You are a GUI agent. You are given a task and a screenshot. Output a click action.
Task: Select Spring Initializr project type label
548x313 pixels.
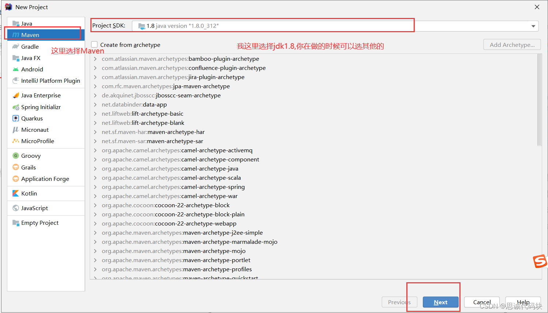click(41, 107)
